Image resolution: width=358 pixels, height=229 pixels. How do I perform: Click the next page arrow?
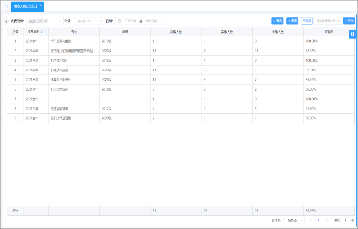pos(327,220)
